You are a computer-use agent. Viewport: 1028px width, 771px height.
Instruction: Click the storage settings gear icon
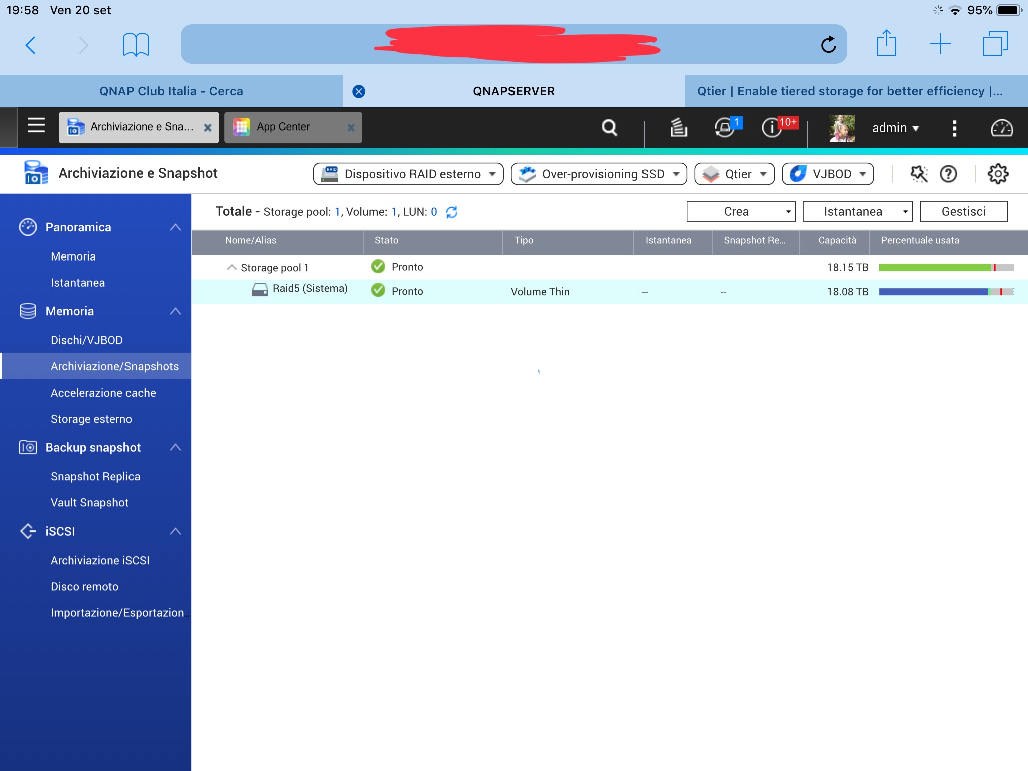[997, 174]
